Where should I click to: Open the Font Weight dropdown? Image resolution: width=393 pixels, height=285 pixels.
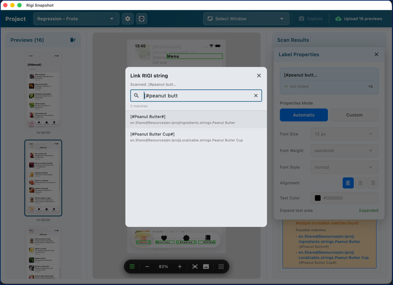pyautogui.click(x=344, y=151)
